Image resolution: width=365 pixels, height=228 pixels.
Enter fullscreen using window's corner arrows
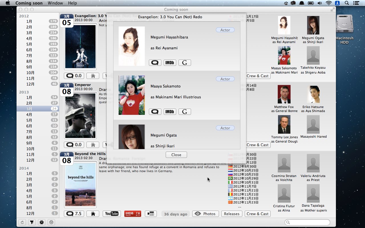332,9
